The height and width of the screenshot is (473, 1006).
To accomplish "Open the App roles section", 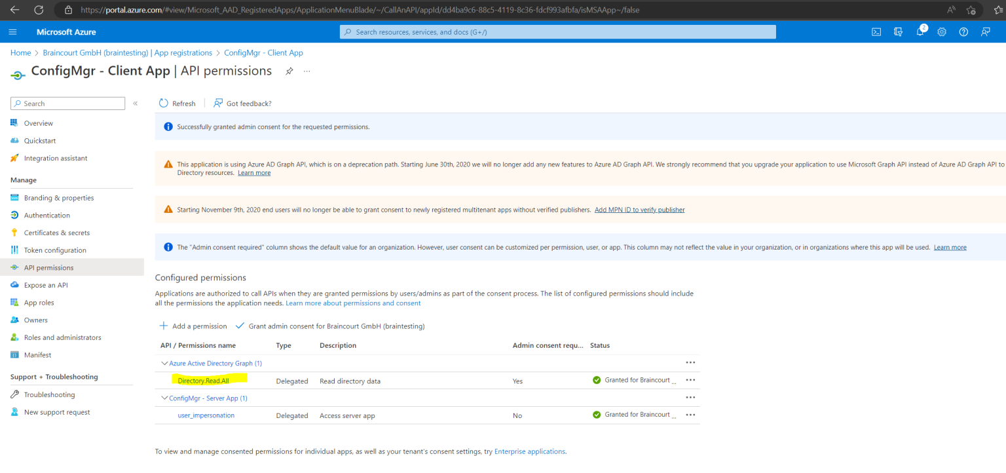I will 39,302.
